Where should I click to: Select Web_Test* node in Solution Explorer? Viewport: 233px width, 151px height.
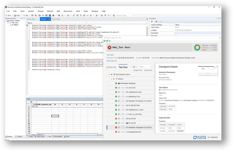pyautogui.click(x=15, y=23)
